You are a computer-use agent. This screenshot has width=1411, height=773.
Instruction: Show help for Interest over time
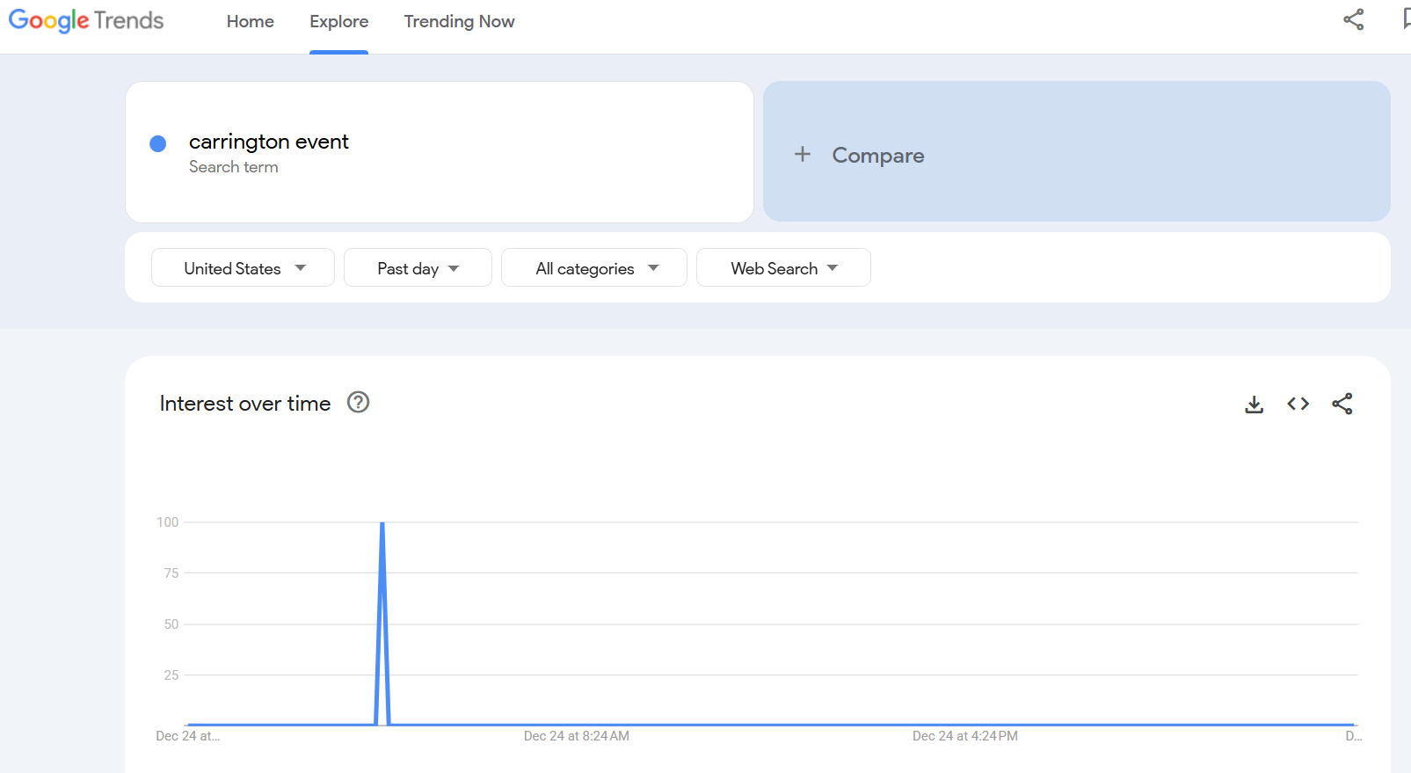click(x=359, y=403)
